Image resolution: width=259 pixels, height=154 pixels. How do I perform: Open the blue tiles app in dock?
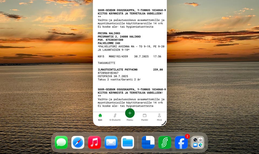[148, 142]
